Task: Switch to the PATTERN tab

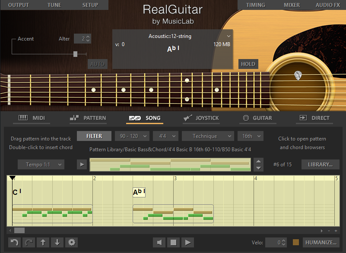Action: 88,118
